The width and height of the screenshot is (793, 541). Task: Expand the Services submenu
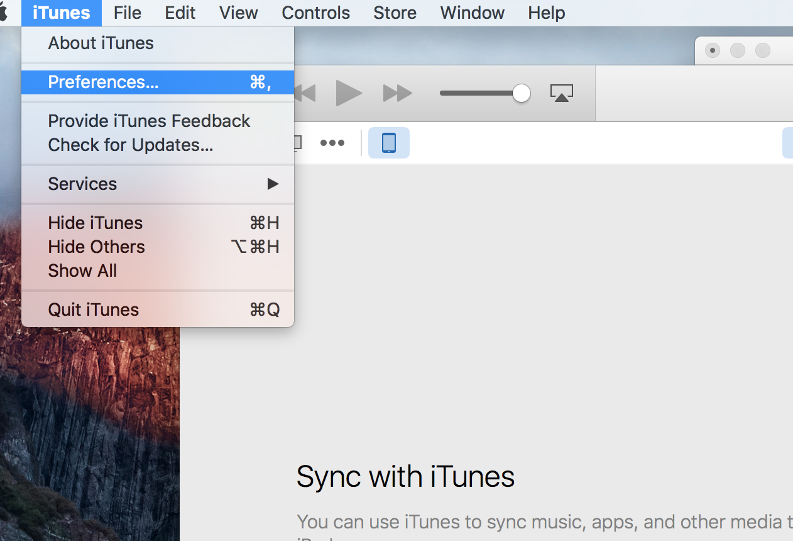[x=158, y=184]
